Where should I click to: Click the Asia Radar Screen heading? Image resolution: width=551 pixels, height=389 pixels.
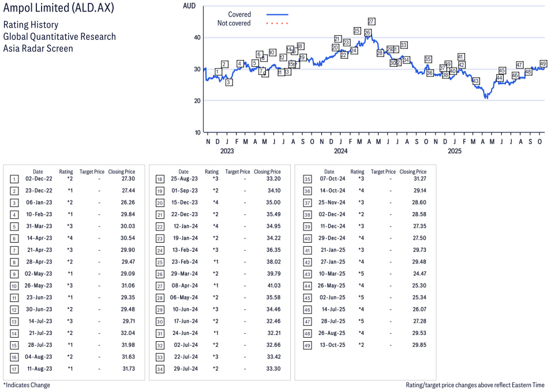pos(38,48)
